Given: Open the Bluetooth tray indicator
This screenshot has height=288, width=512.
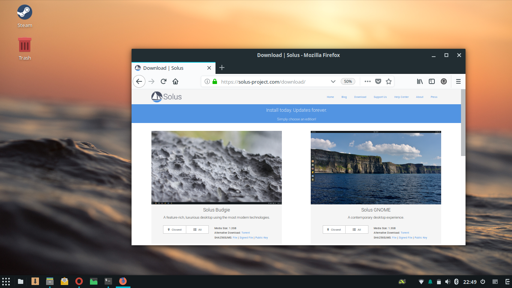Looking at the screenshot, I should (456, 282).
